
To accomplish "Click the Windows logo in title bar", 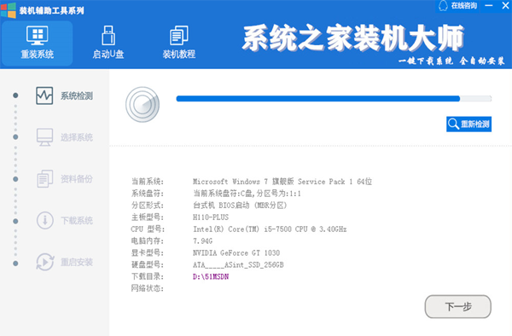I will (x=9, y=10).
